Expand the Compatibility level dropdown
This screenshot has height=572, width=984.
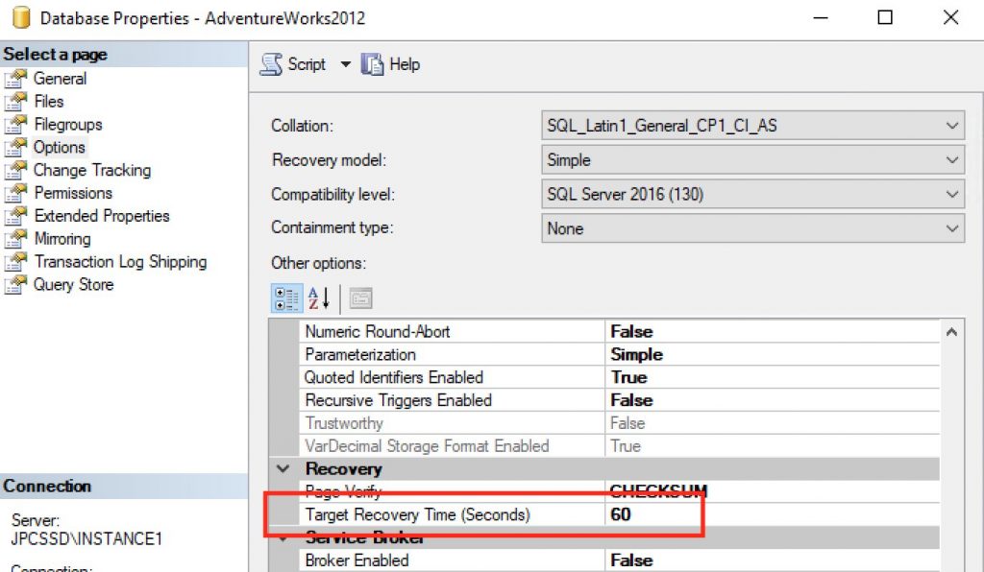949,193
